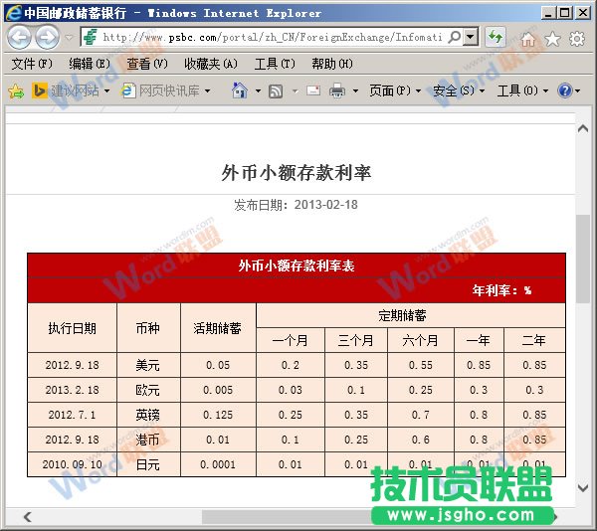Screen dimensions: 597x531
Task: Click the 0.005 rate in 欧元 row
Action: [218, 390]
